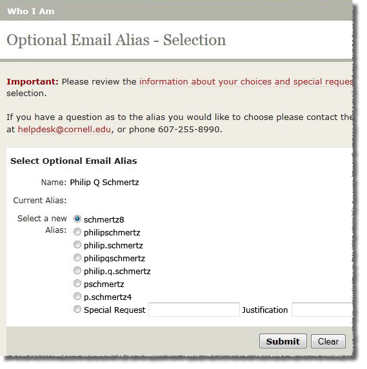Viewport: 367px width, 369px height.
Task: Click the Optional Email Alias - Selection heading
Action: pyautogui.click(x=116, y=40)
